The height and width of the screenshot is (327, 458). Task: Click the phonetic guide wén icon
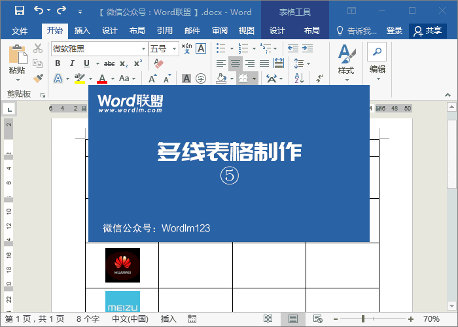click(x=186, y=48)
